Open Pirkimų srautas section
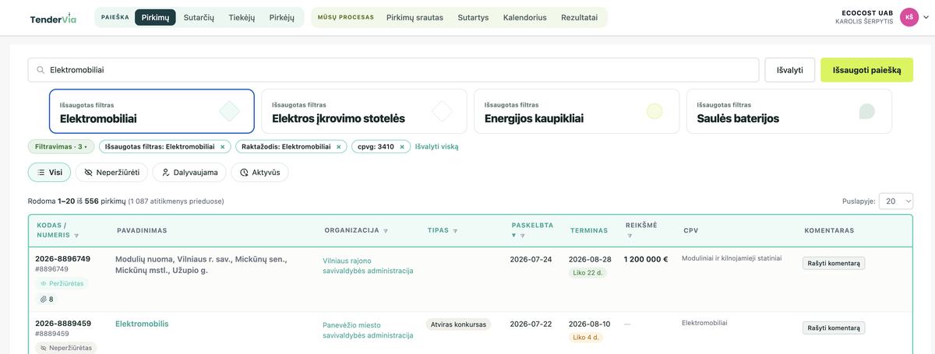 [x=415, y=17]
